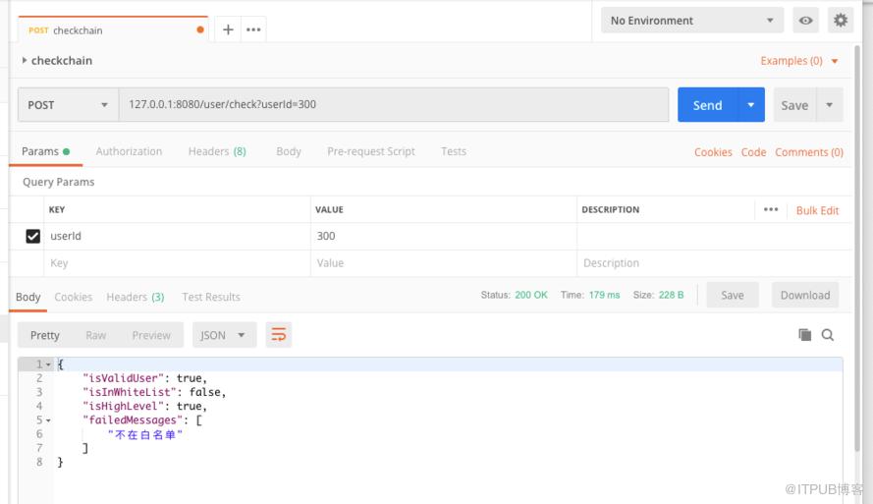
Task: Open a new request tab with plus icon
Action: [228, 29]
